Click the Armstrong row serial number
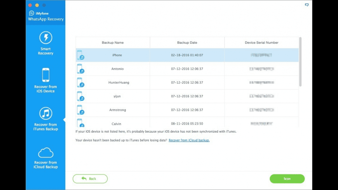The height and width of the screenshot is (190, 338). [x=261, y=110]
